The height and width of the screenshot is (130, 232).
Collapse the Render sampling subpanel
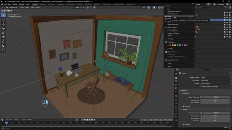(185, 109)
